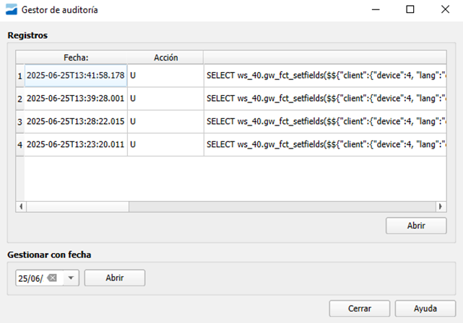Click the U action cell in row 4
The image size is (463, 323).
[165, 144]
